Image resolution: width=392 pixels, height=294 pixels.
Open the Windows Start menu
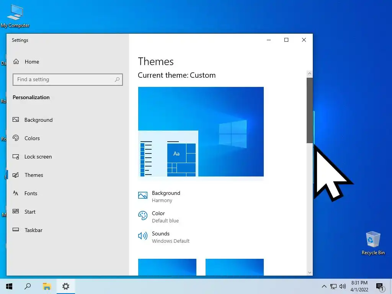(x=9, y=286)
